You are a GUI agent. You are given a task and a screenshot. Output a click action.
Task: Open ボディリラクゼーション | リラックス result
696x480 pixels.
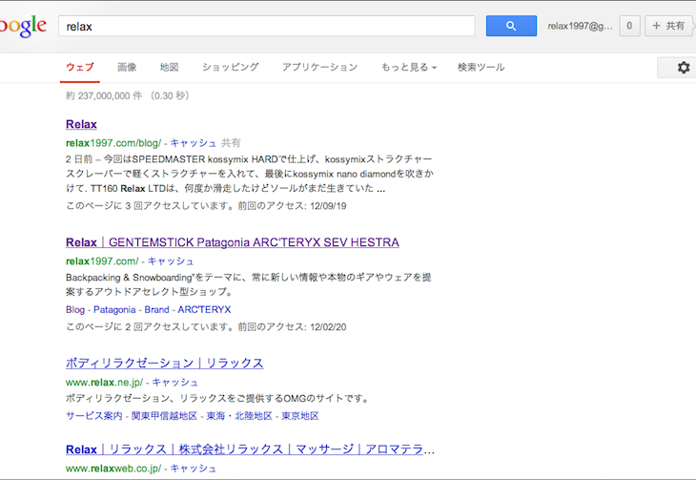[x=165, y=364]
